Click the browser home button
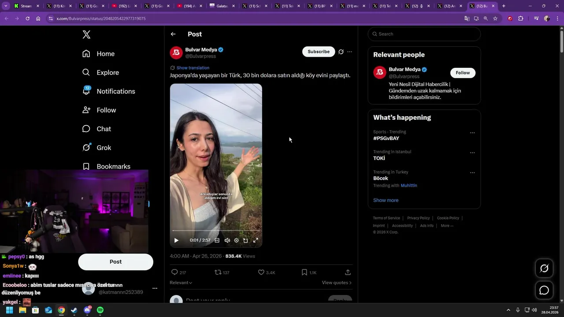The image size is (564, 317). 38,18
